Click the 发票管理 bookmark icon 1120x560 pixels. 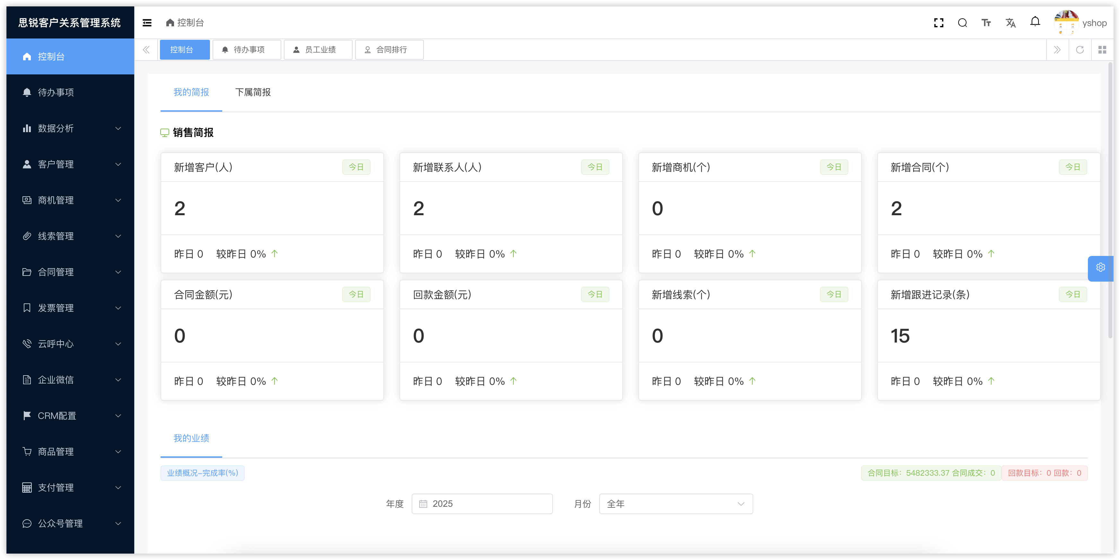tap(27, 308)
